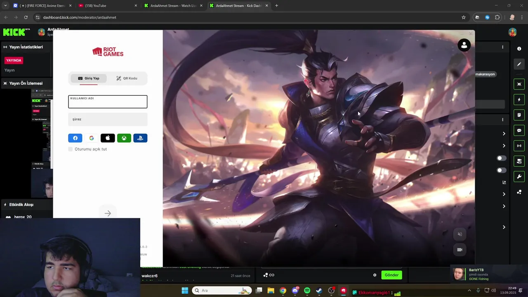The height and width of the screenshot is (297, 528).
Task: Open a new Chrome tab
Action: pyautogui.click(x=276, y=6)
